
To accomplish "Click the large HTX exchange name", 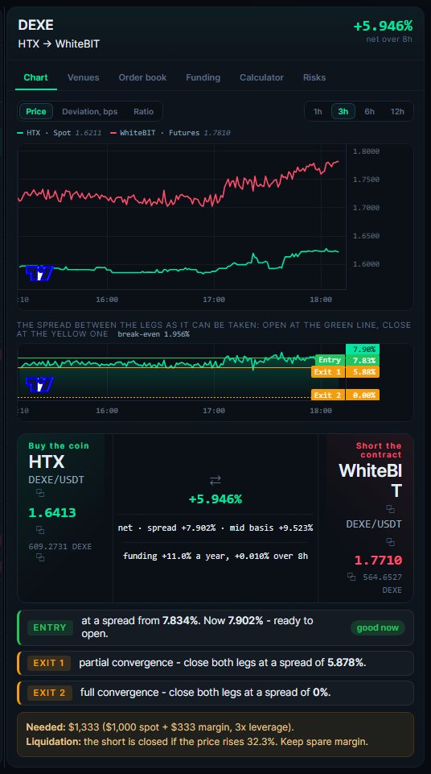I will pos(47,462).
